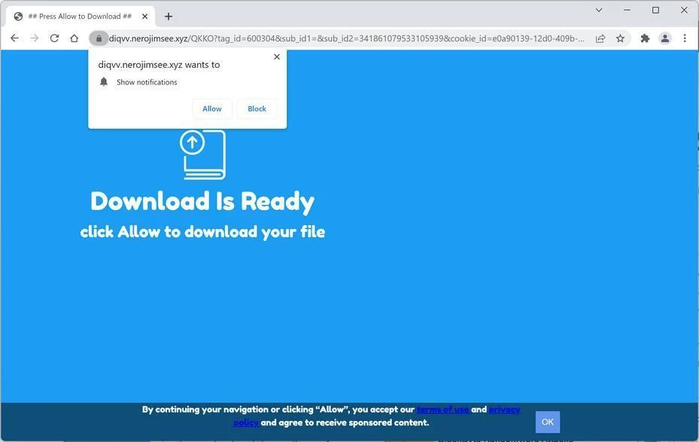Click OK in the consent banner
This screenshot has width=699, height=442.
tap(548, 422)
